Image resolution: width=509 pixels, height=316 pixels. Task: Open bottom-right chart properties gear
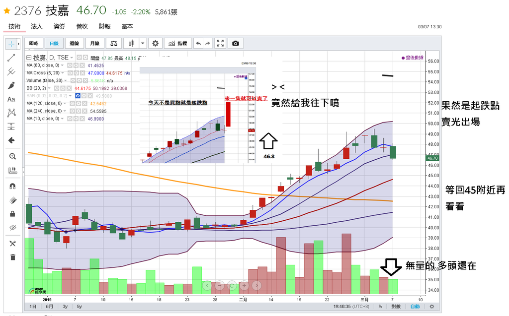pos(432,307)
